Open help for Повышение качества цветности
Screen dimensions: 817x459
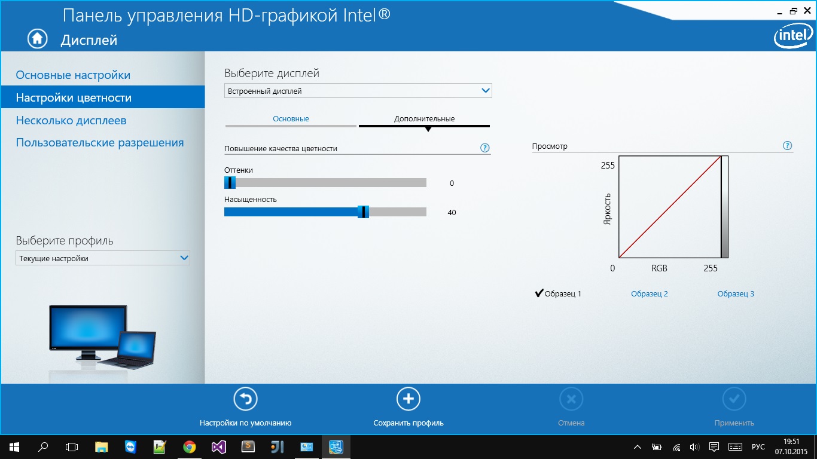[x=485, y=148]
